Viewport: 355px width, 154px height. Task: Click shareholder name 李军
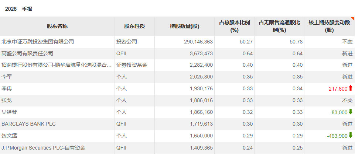tap(7, 77)
